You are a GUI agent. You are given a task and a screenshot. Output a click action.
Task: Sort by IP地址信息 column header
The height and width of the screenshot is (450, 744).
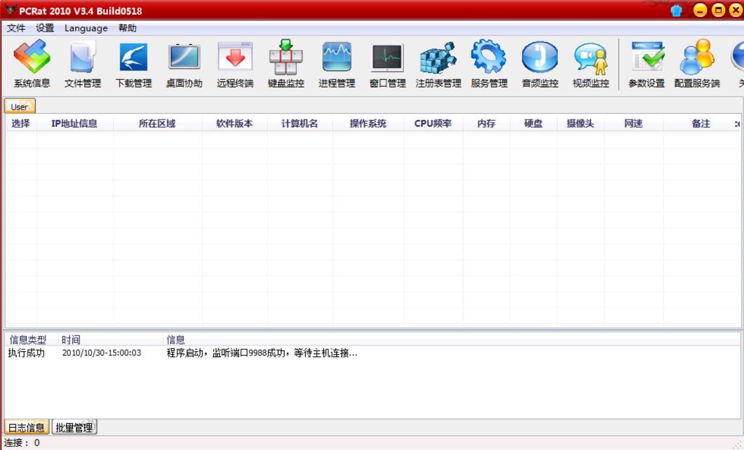point(75,123)
